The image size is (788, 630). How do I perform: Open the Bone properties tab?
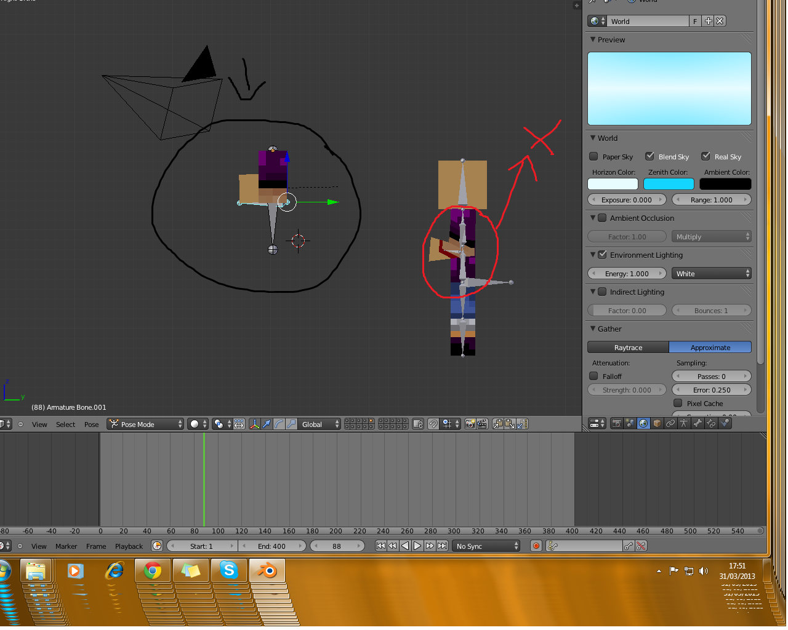pyautogui.click(x=698, y=423)
